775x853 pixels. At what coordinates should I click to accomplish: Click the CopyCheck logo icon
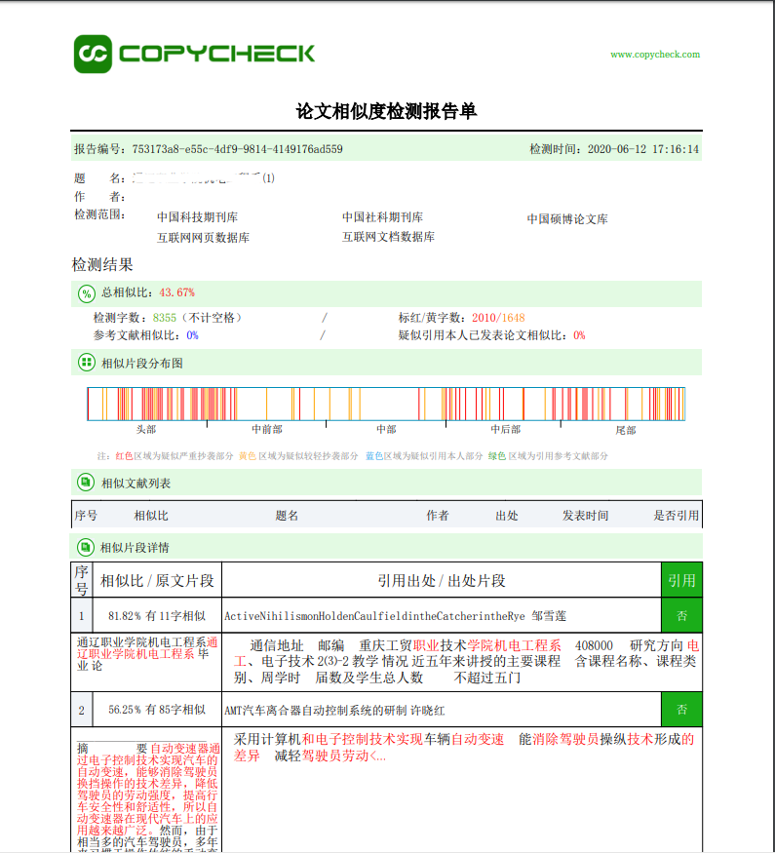coord(94,54)
